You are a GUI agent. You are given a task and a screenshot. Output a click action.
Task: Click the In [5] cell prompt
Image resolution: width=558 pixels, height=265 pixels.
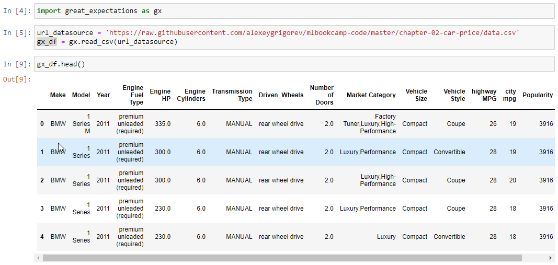point(17,33)
